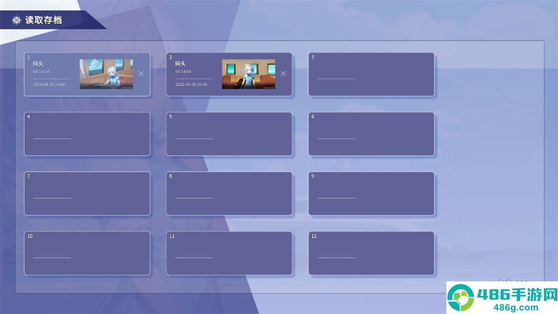
Task: Select empty save slot 5
Action: tap(229, 134)
